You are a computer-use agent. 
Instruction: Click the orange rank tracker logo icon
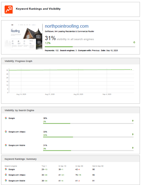click(9, 9)
